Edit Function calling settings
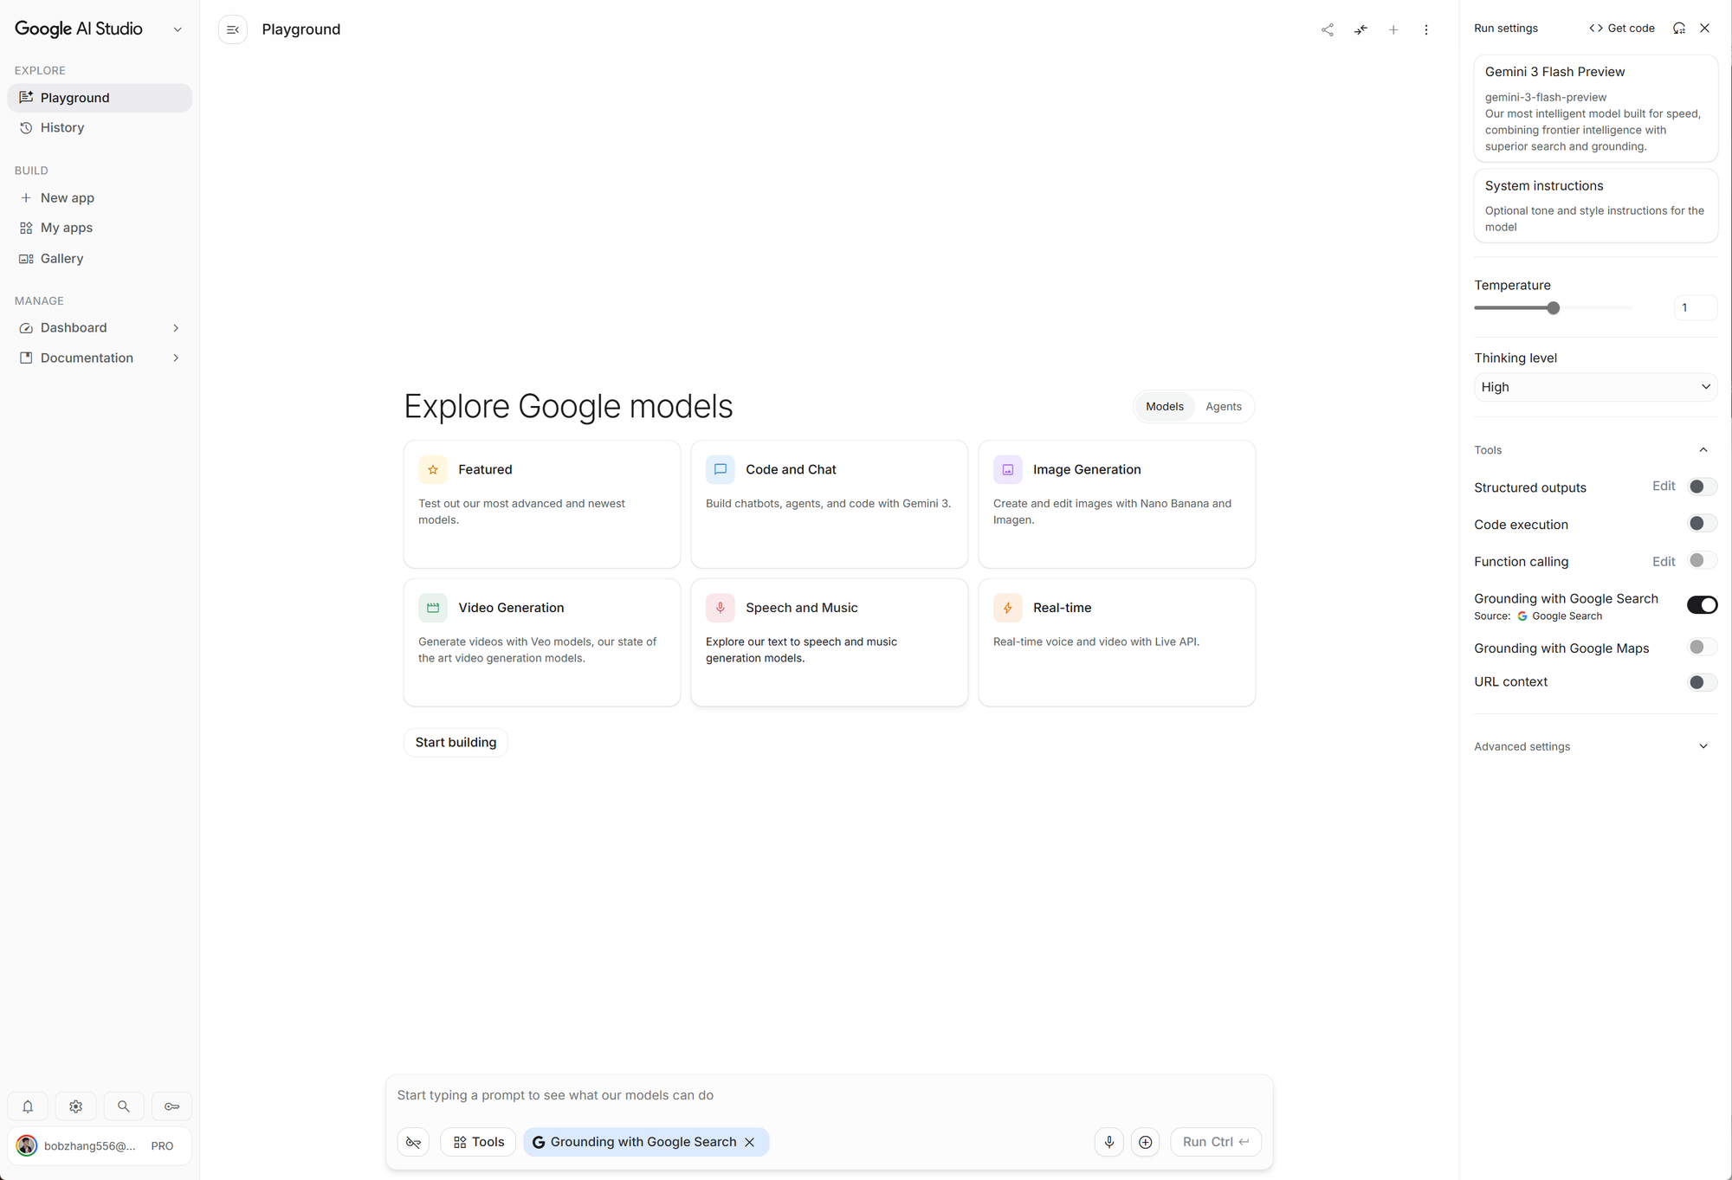The width and height of the screenshot is (1732, 1180). tap(1664, 562)
